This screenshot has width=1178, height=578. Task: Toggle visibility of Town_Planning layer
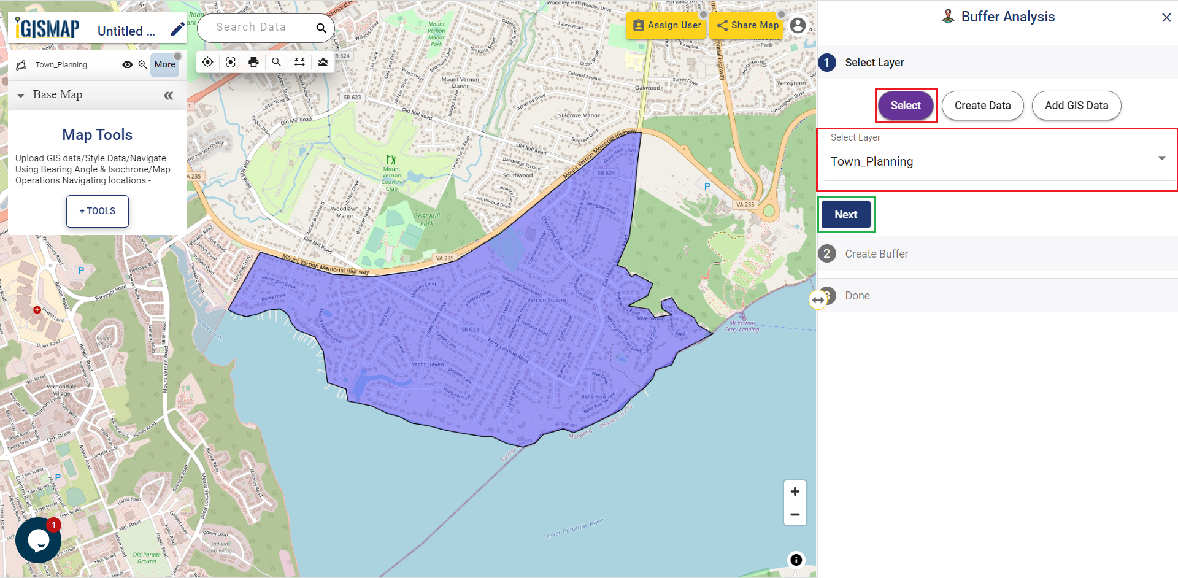pyautogui.click(x=127, y=64)
